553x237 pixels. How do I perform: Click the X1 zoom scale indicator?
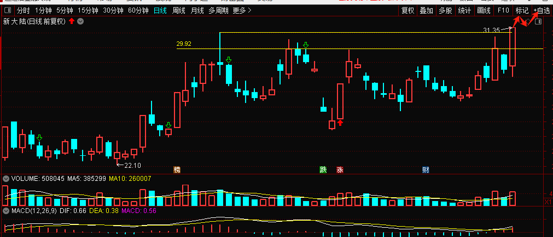click(x=548, y=202)
